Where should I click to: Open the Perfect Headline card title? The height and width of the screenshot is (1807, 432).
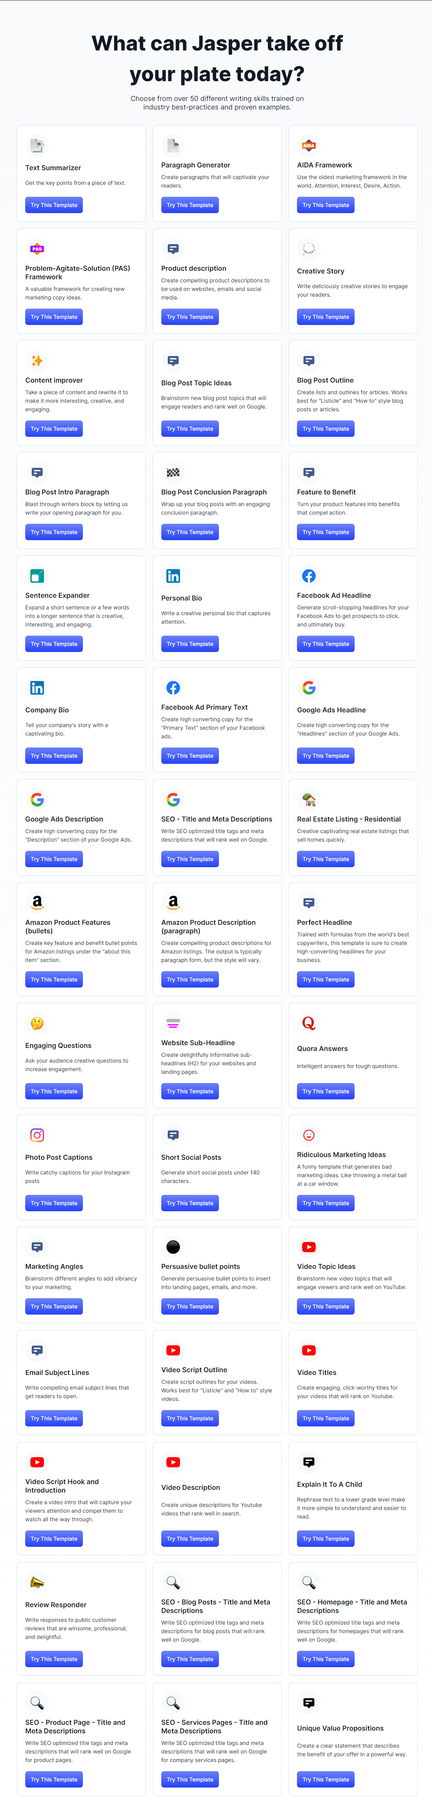(325, 922)
